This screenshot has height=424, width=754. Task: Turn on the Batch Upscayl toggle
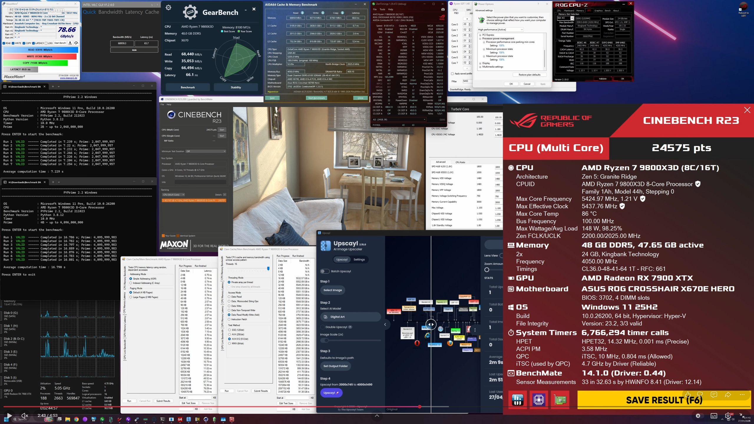[325, 271]
